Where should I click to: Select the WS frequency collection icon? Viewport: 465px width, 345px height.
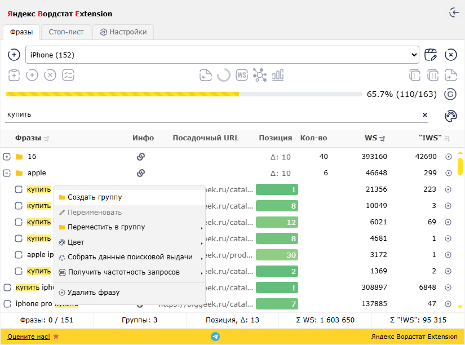(242, 75)
